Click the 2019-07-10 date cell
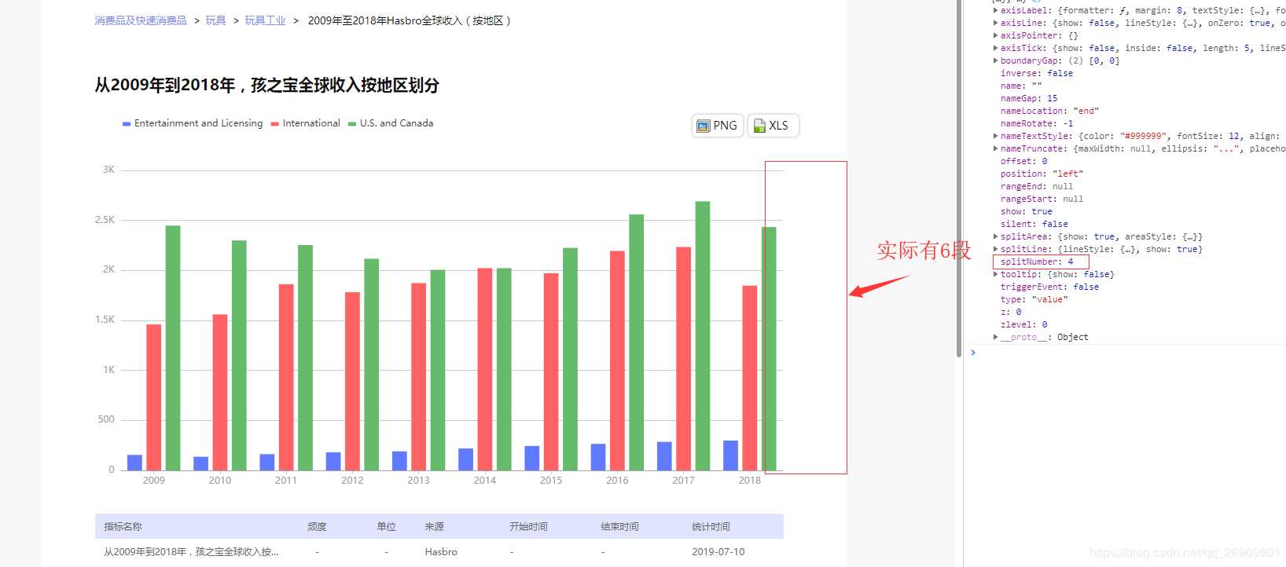Screen dimensions: 1286x567 (x=718, y=552)
